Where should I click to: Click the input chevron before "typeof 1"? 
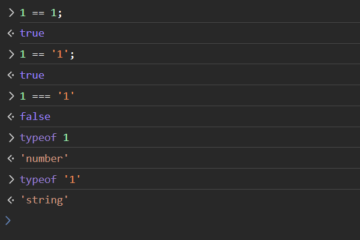(x=10, y=137)
